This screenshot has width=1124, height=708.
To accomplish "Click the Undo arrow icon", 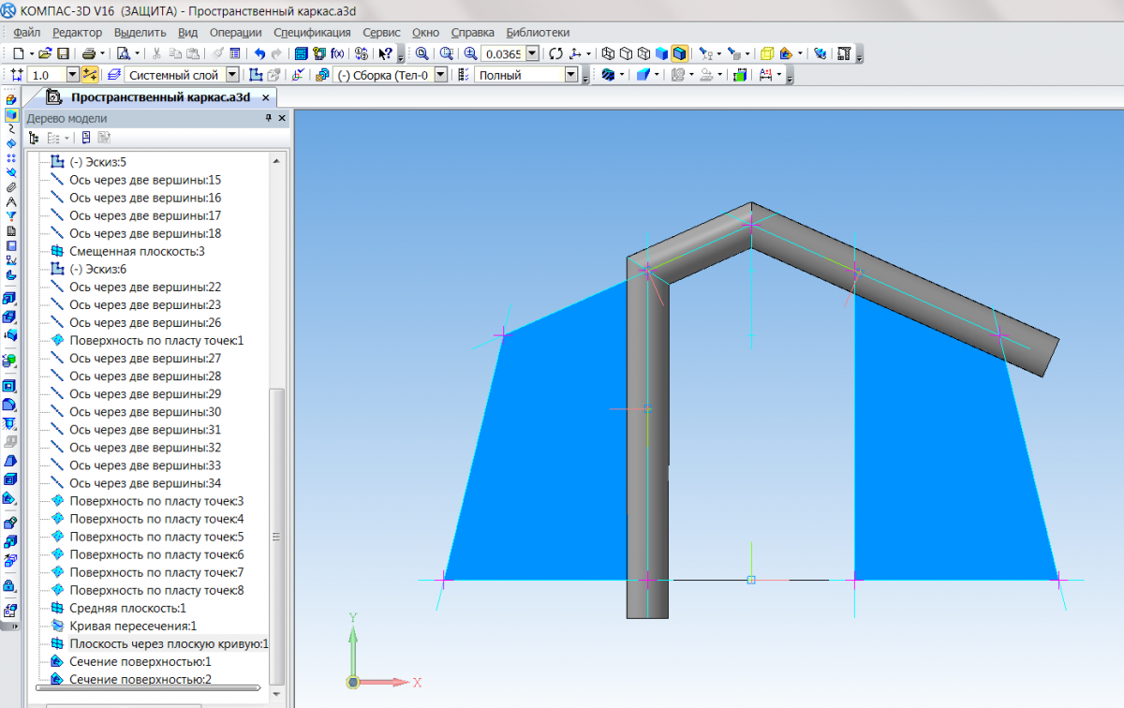I will point(259,53).
